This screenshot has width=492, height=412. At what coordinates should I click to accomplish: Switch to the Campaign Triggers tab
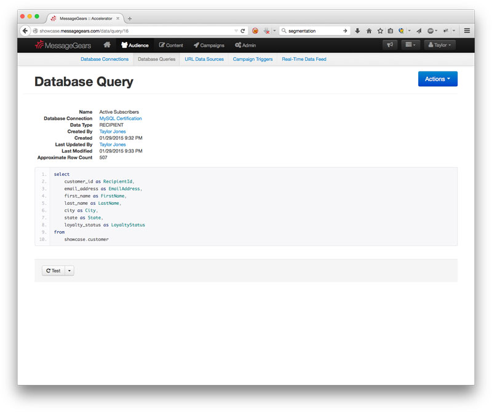pyautogui.click(x=253, y=59)
